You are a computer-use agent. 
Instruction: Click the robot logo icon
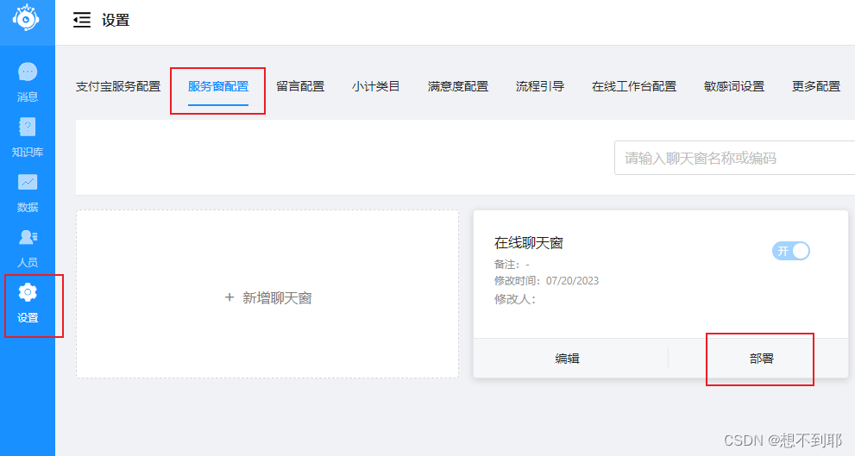(26, 17)
